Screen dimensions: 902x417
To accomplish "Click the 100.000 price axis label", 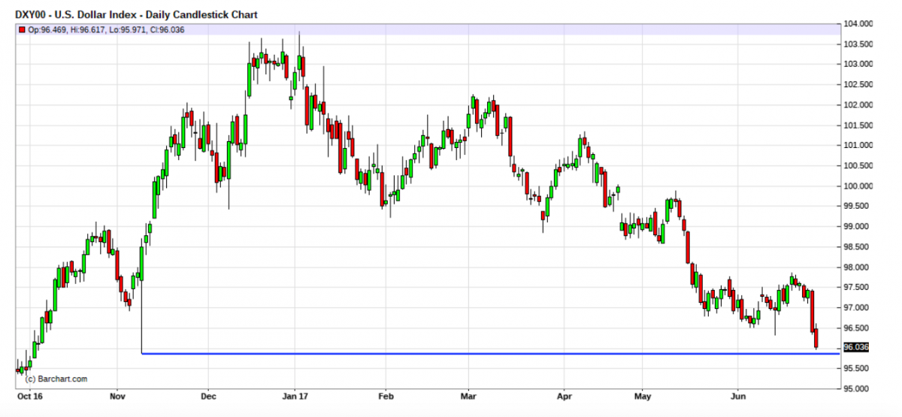I will pyautogui.click(x=858, y=186).
